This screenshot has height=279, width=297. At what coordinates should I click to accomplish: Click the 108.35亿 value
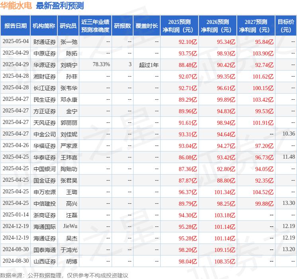coord(225,261)
